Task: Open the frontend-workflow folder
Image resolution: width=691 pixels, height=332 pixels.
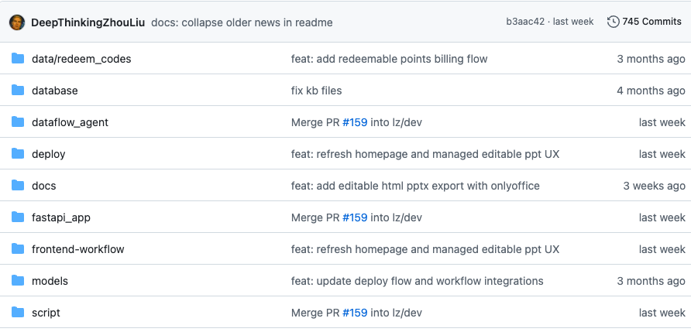Action: 78,249
